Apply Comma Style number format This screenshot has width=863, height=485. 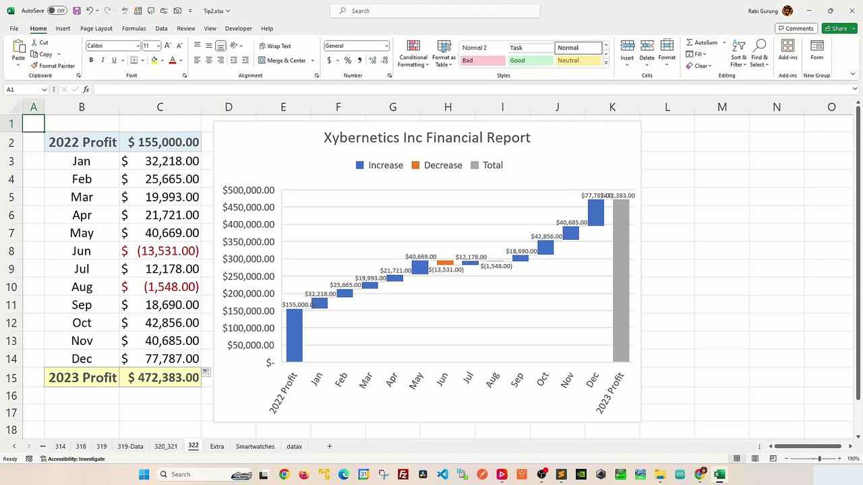point(359,60)
